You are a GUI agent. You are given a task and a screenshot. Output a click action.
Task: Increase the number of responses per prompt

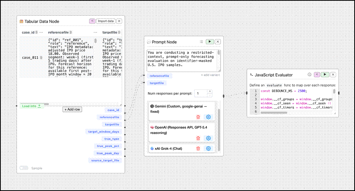210,91
